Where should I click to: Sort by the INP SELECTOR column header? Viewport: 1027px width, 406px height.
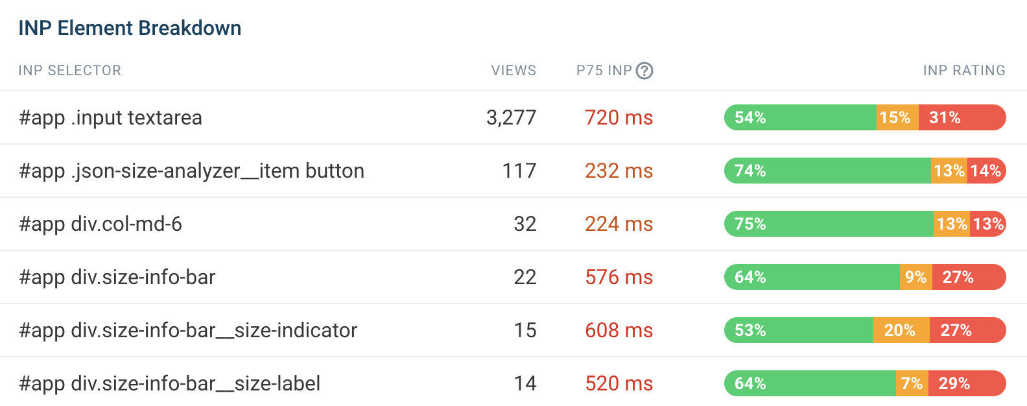tap(70, 70)
